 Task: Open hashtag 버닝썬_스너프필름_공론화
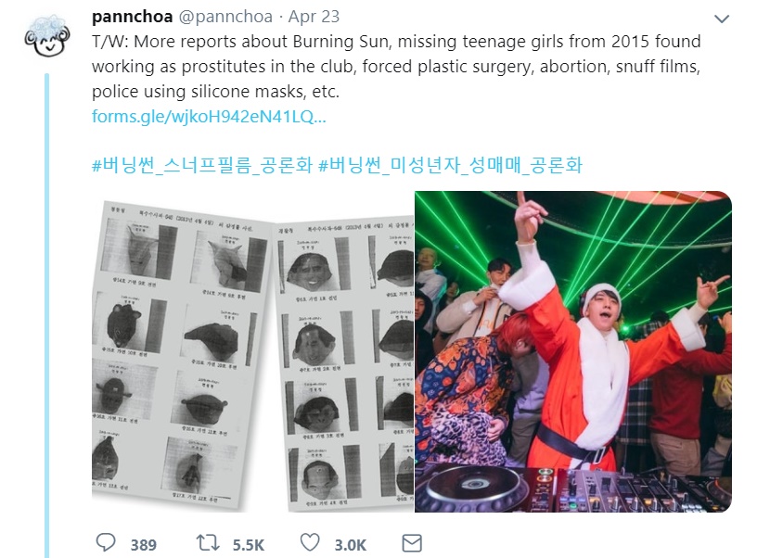point(202,165)
